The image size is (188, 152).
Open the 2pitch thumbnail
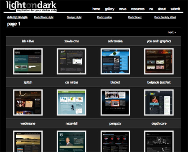click(28, 103)
